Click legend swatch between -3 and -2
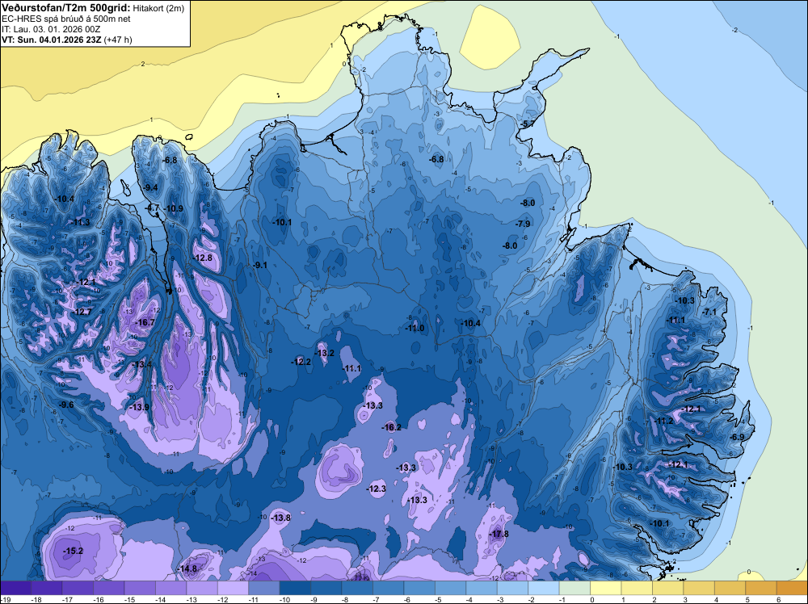Screen dimensions: 808x604 click(x=513, y=588)
